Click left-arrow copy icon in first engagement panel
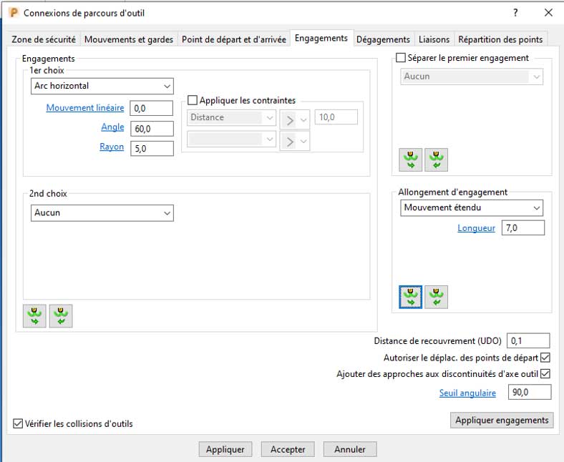 [436, 159]
